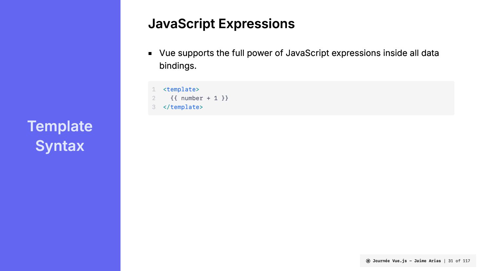Click the circular icon in the footer
Screen dimensions: 482x271
point(368,261)
